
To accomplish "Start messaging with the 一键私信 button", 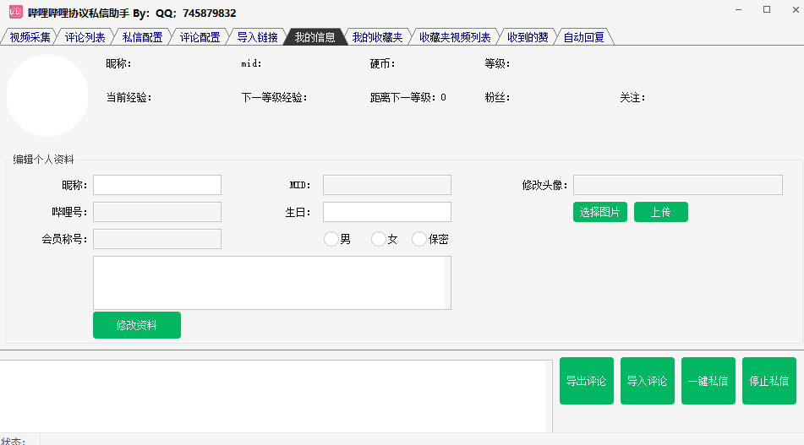I will click(708, 381).
